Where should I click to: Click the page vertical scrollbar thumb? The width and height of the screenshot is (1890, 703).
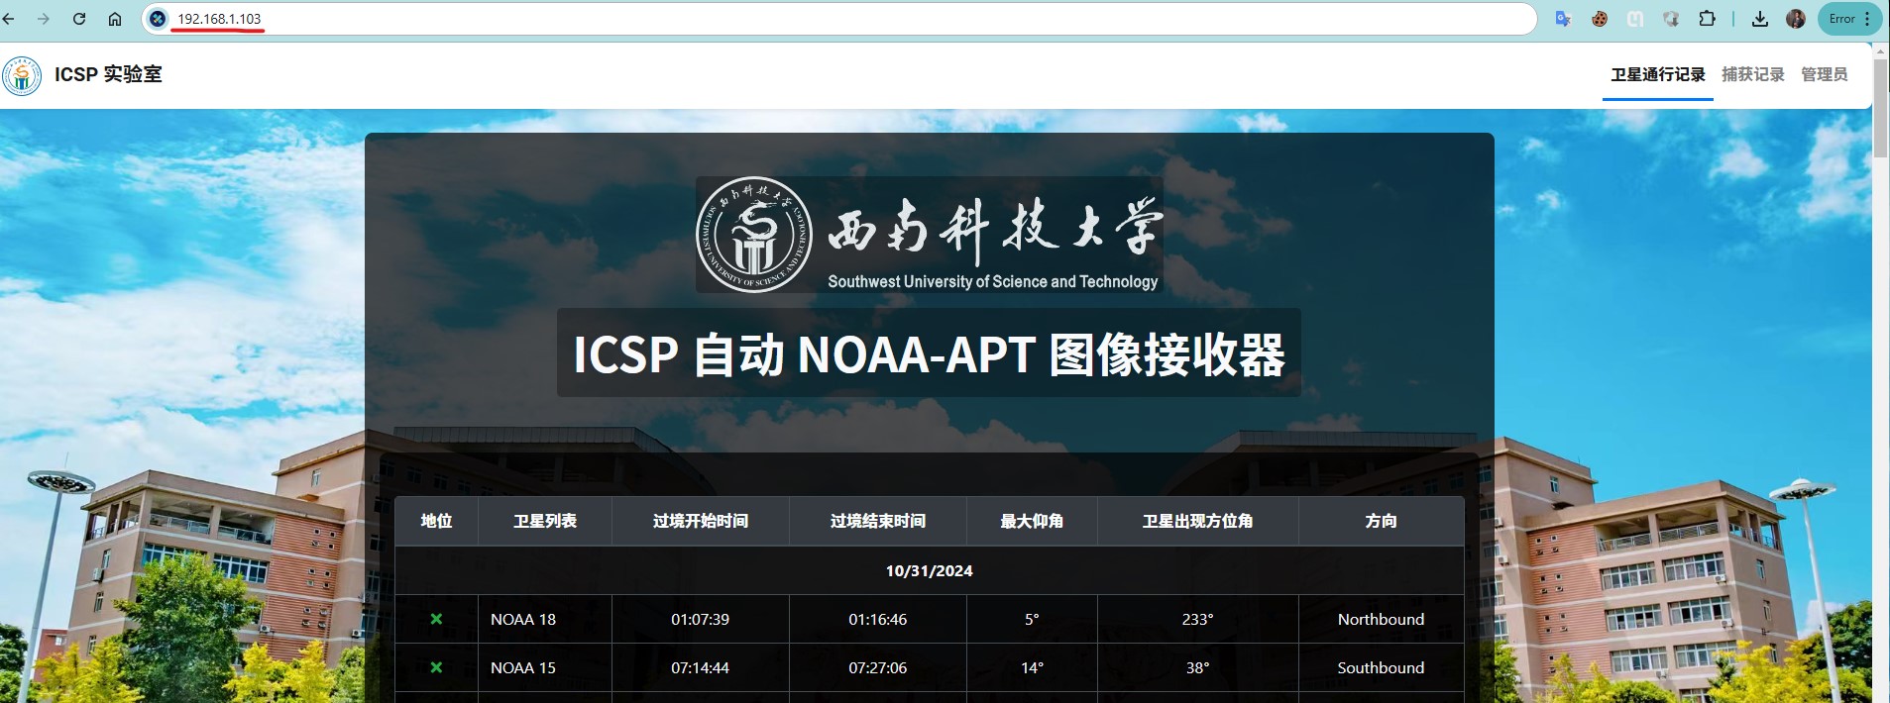(x=1881, y=107)
